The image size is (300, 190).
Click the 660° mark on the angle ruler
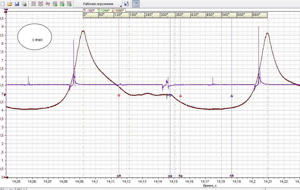(x=256, y=15)
